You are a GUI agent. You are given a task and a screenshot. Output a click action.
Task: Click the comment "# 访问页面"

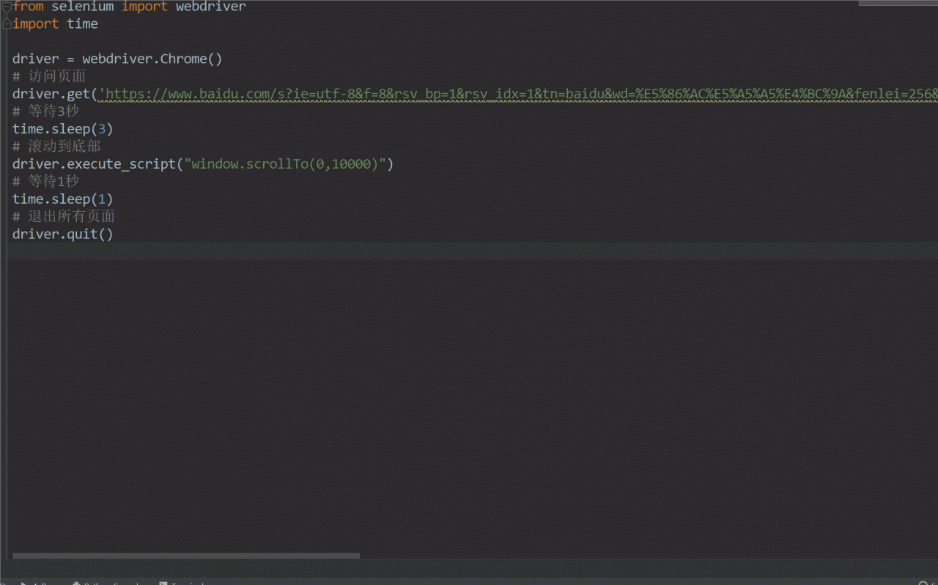[x=49, y=76]
